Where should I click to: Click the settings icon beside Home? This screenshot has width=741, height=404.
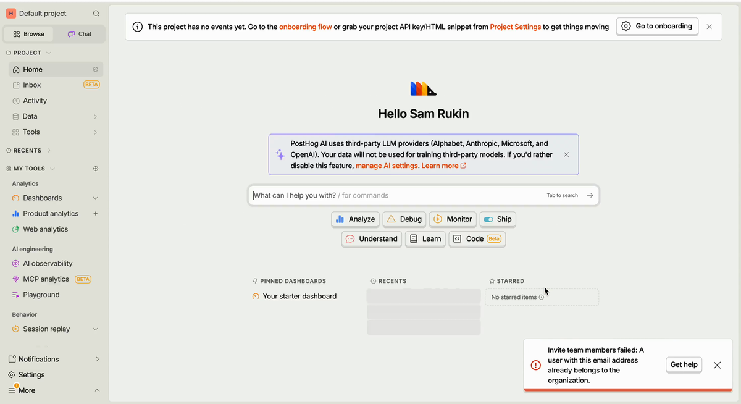pos(95,70)
